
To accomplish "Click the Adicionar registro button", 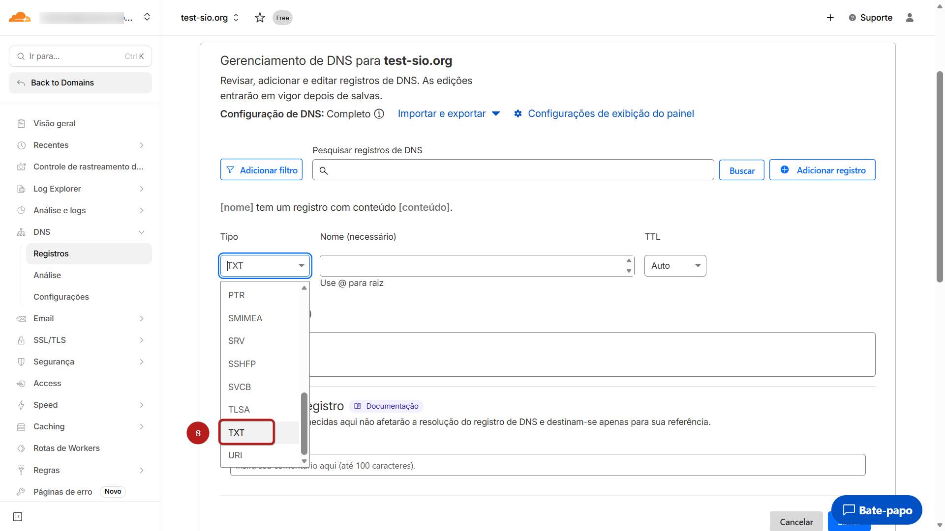I will coord(822,170).
